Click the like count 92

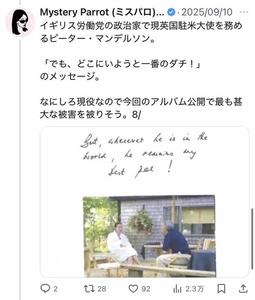(146, 289)
